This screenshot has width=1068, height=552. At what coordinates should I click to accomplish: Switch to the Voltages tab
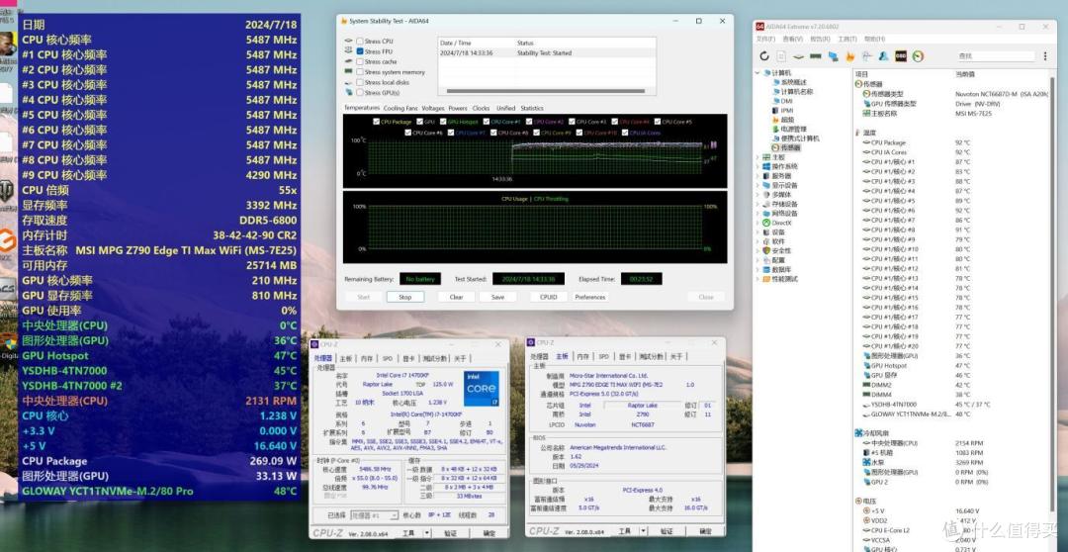[x=432, y=109]
